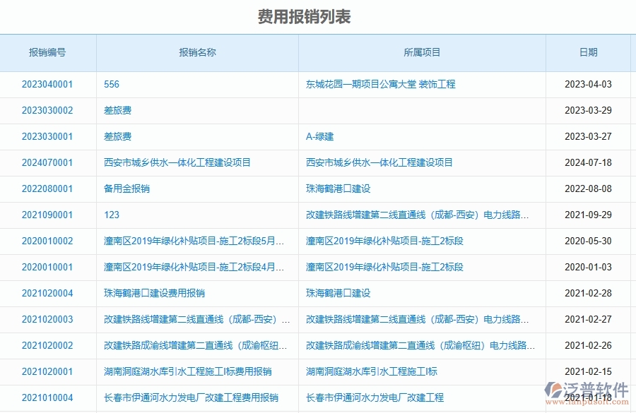Viewport: 636px width, 413px height.
Task: Open reimbursement named 556
Action: 109,84
